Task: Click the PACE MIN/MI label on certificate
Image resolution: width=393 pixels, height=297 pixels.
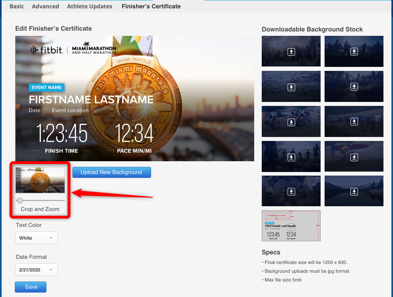Action: pos(134,151)
